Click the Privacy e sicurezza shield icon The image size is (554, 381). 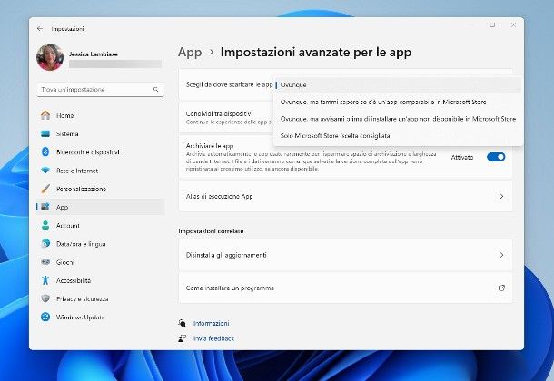point(45,298)
